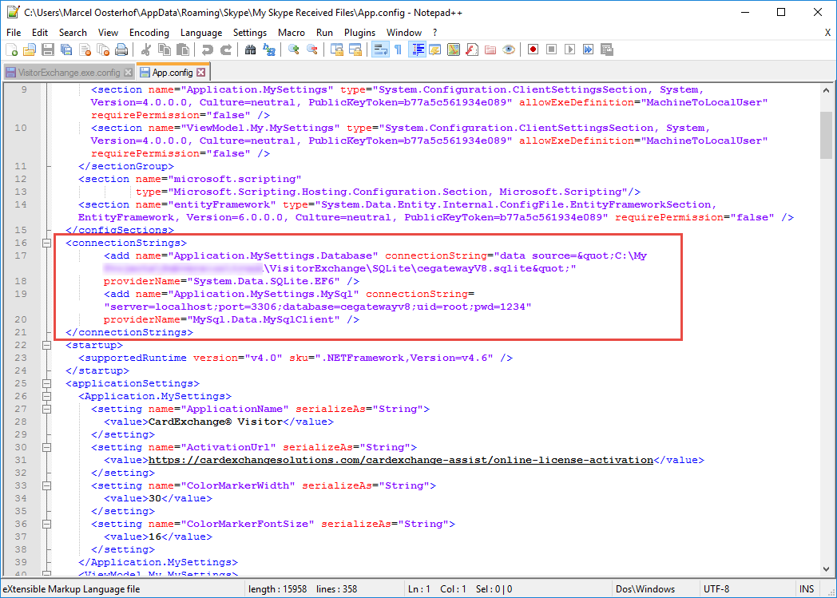This screenshot has height=598, width=837.
Task: Collapse the ColorMarkerFontSize setting fold at line 36
Action: coord(46,525)
